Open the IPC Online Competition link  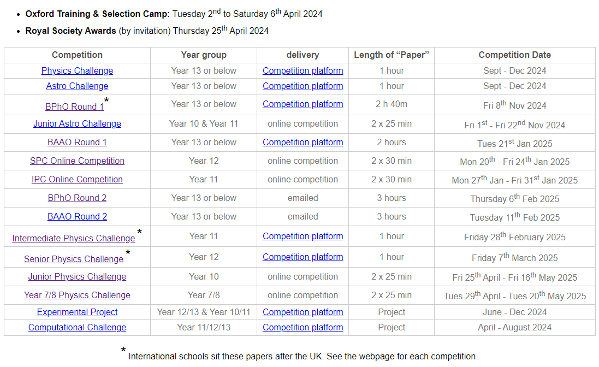pyautogui.click(x=77, y=180)
